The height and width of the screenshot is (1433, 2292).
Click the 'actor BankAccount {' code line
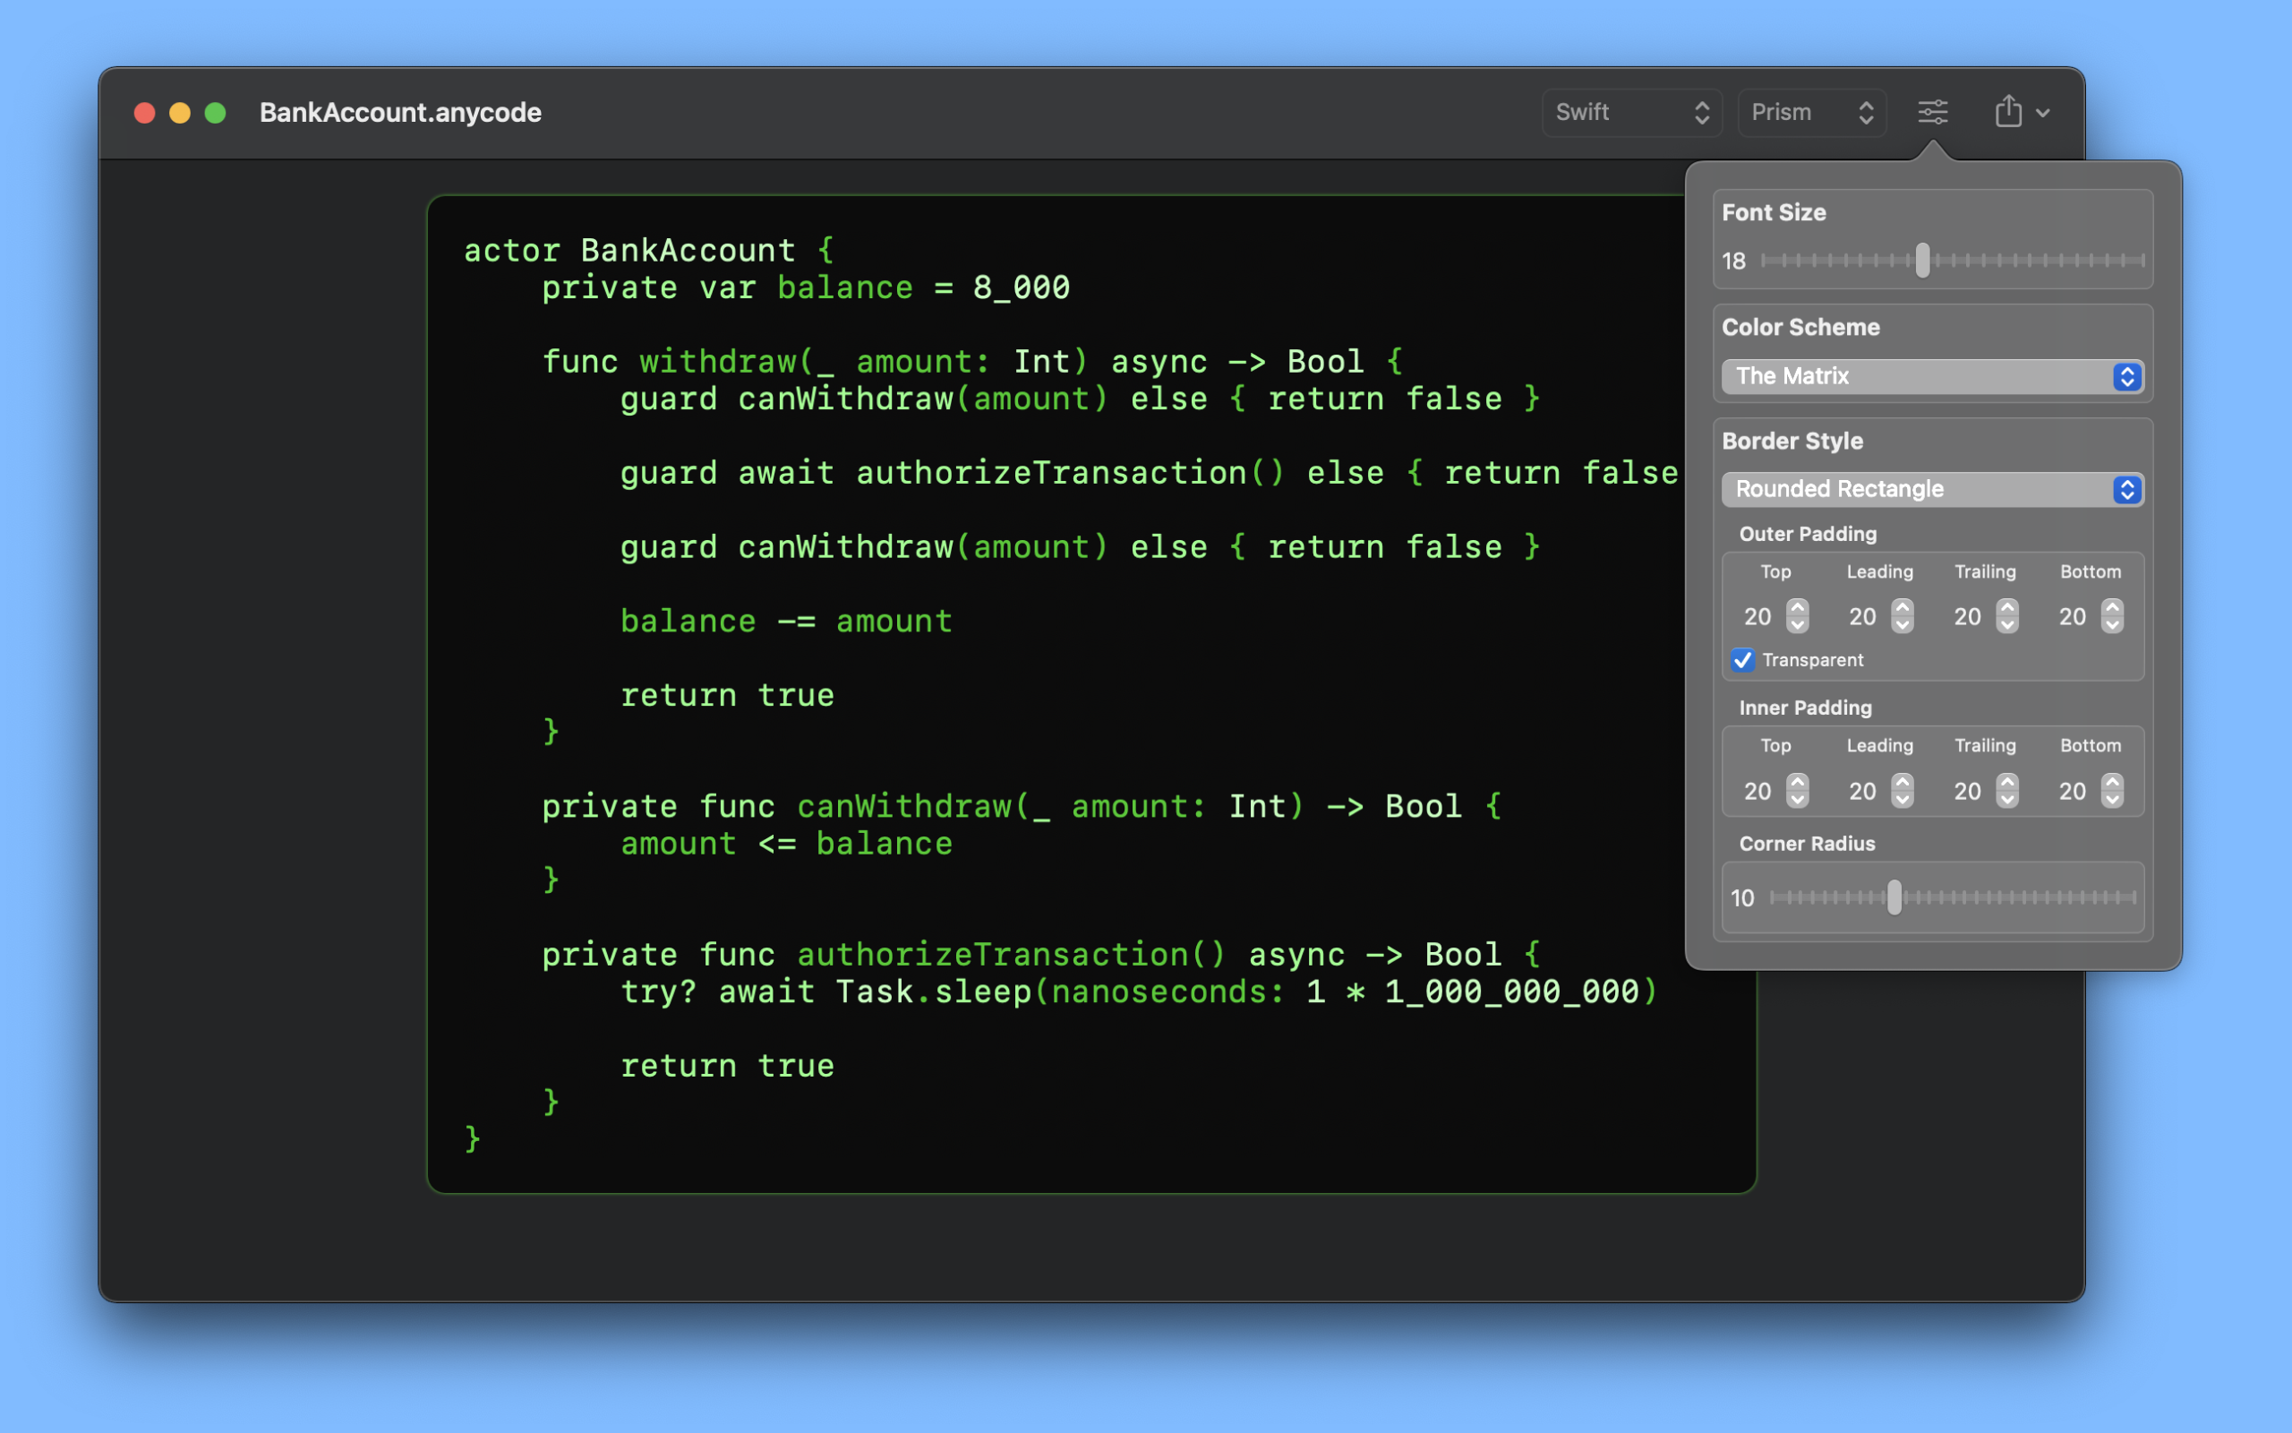(x=649, y=250)
